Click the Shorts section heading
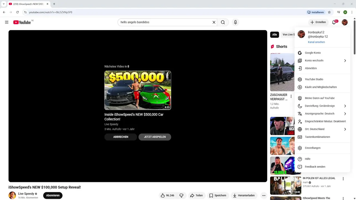This screenshot has width=356, height=200. pos(281,47)
